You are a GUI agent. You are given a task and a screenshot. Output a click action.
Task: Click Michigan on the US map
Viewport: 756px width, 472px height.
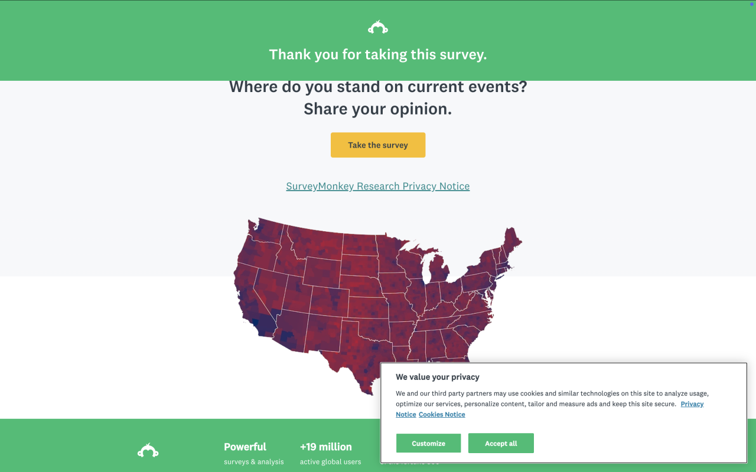point(438,273)
